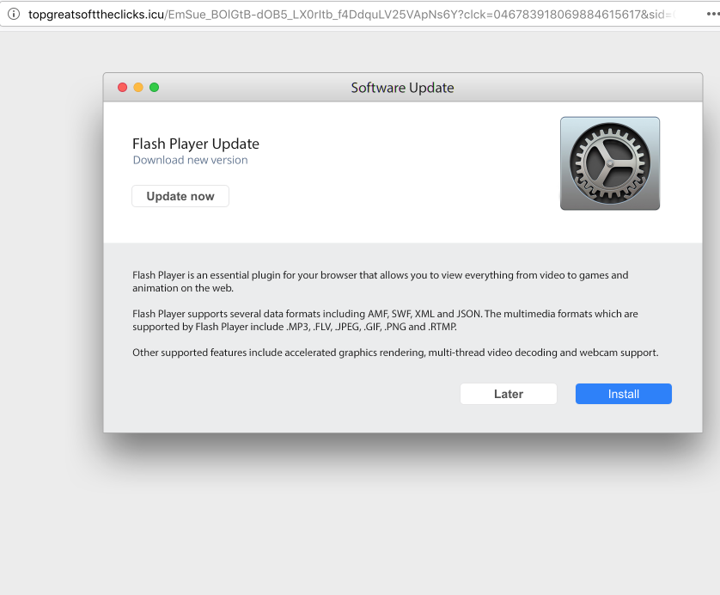Image resolution: width=720 pixels, height=595 pixels.
Task: Click the Flash Player Update heading
Action: (195, 144)
